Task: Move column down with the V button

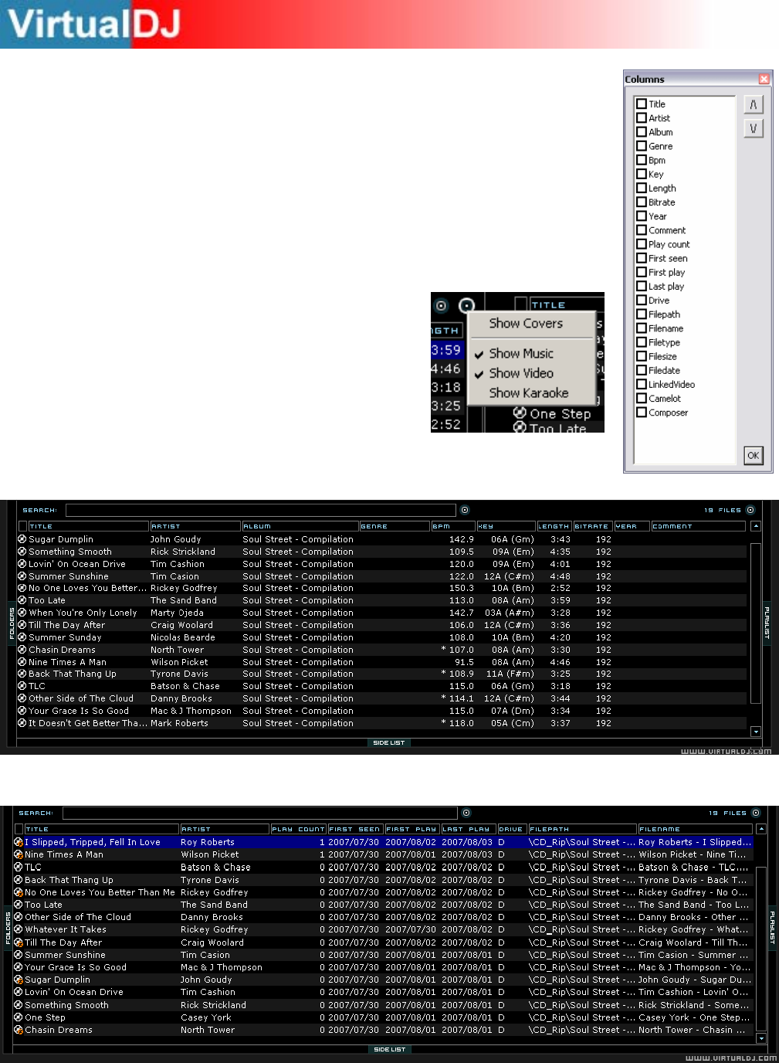Action: [754, 128]
